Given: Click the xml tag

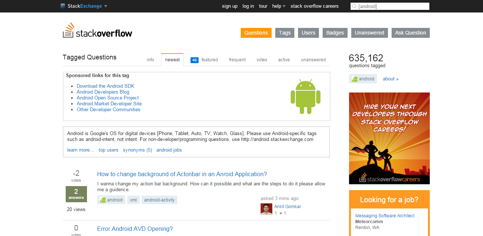Looking at the screenshot, I should tap(133, 200).
